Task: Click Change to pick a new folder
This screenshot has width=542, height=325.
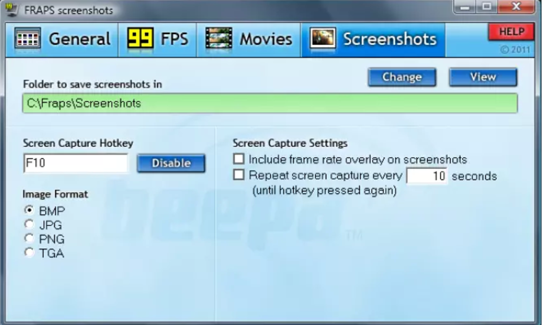Action: (x=401, y=77)
